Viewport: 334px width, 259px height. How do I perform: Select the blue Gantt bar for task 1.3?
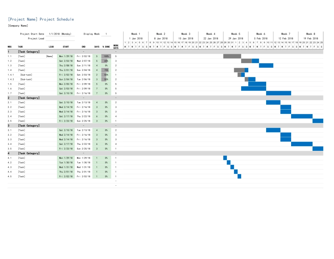click(x=266, y=65)
